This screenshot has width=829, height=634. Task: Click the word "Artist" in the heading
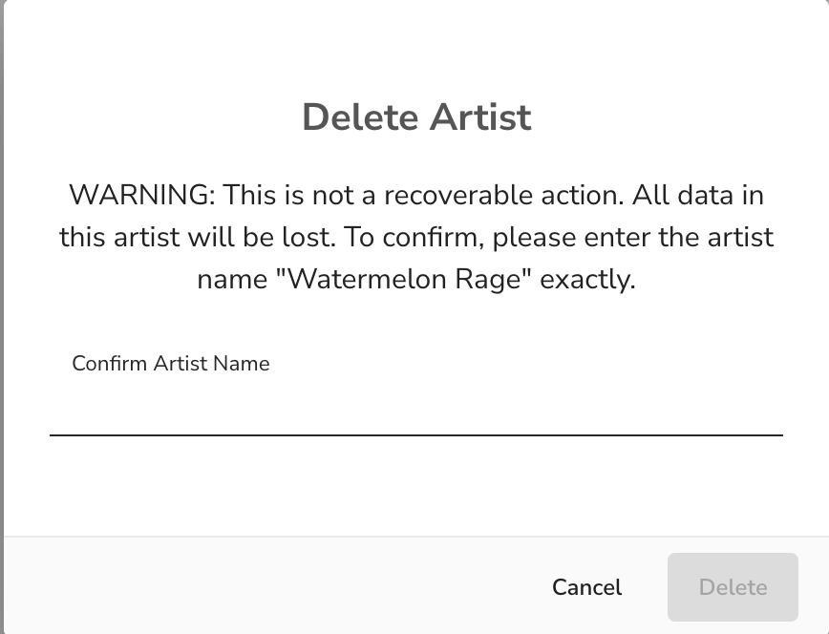pos(480,116)
